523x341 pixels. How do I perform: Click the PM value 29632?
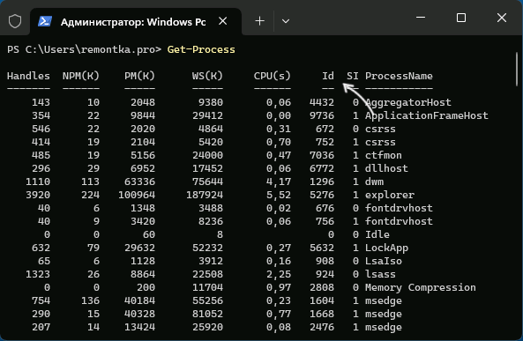(139, 248)
